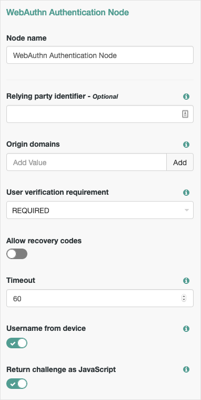
Task: Click the User verification requirement label
Action: (x=57, y=192)
